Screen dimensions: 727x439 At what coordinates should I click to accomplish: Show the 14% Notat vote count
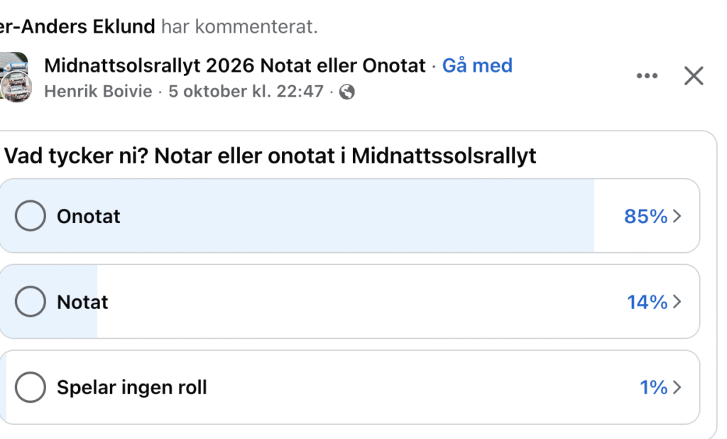(x=647, y=302)
